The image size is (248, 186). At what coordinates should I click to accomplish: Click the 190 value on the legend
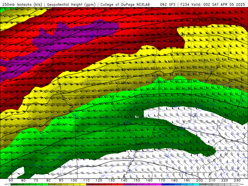187,180
